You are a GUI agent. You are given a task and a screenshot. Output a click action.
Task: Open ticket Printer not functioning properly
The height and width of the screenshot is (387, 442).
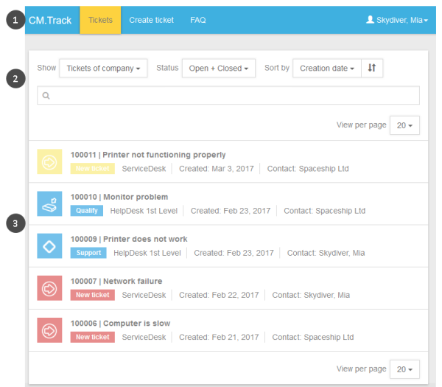tap(148, 155)
